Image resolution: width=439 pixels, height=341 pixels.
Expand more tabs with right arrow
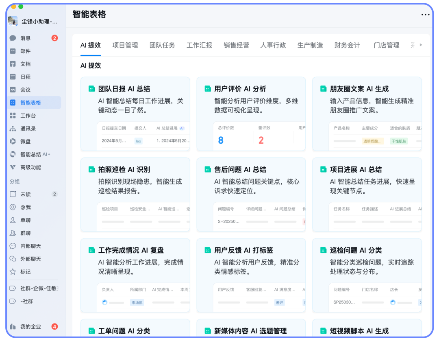[421, 45]
